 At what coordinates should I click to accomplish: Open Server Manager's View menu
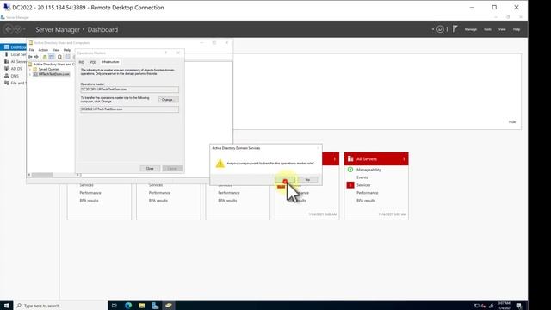pos(502,29)
